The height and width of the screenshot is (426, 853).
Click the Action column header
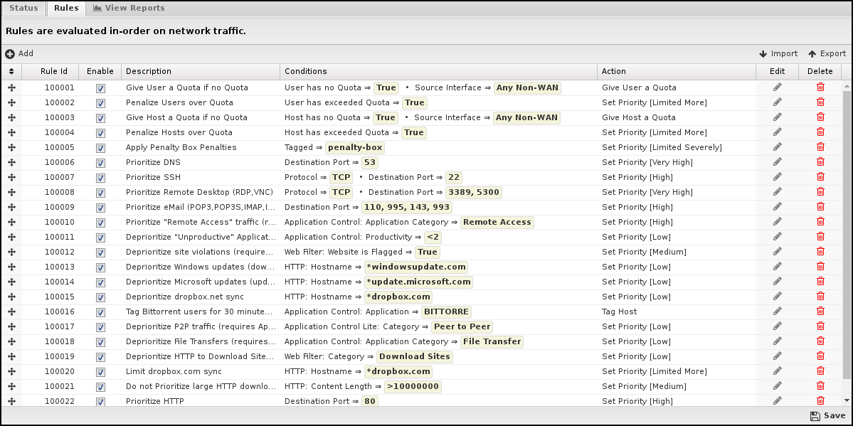coord(677,71)
